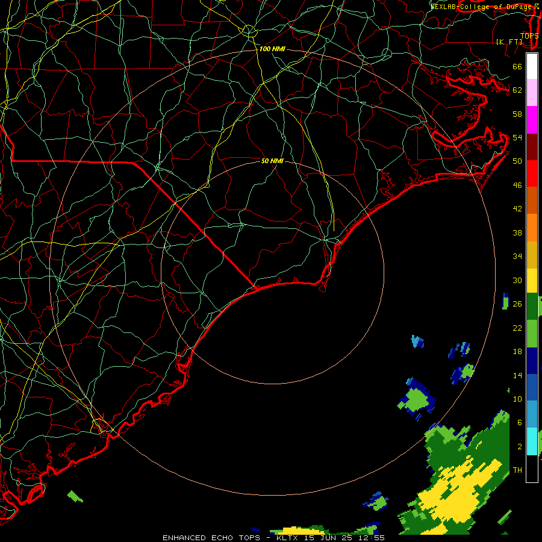
Task: Pick the light green legend swatch
Action: pyautogui.click(x=532, y=333)
